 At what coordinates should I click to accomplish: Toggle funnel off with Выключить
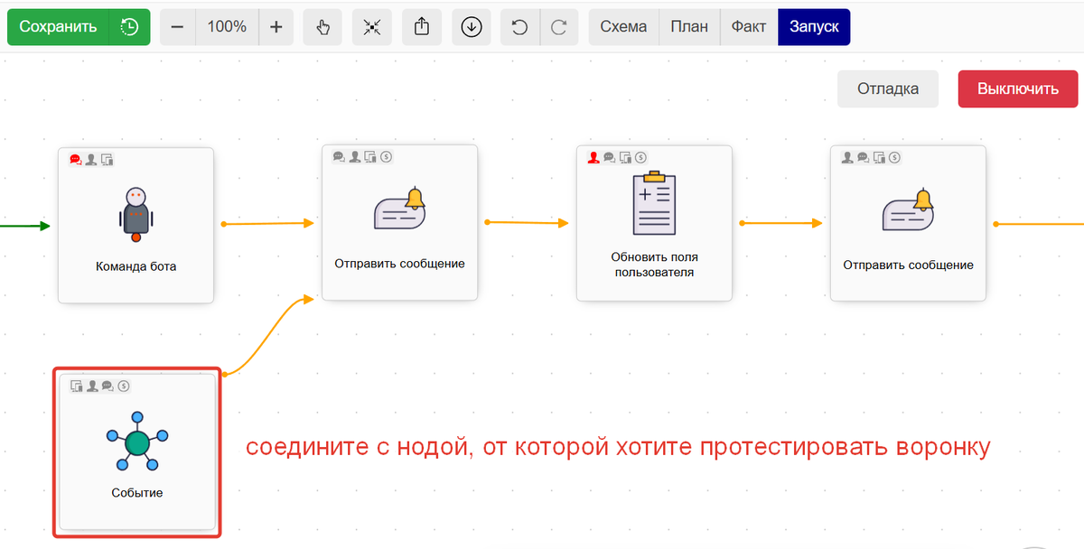(1018, 88)
